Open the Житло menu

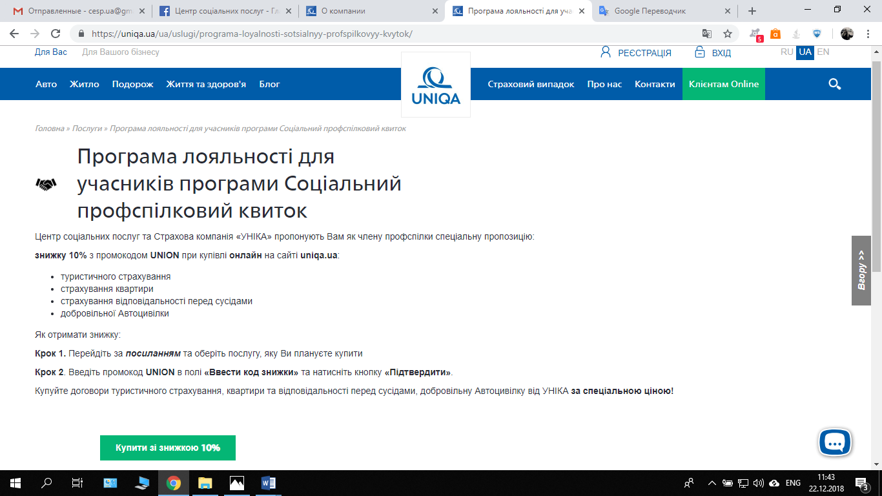tap(85, 84)
